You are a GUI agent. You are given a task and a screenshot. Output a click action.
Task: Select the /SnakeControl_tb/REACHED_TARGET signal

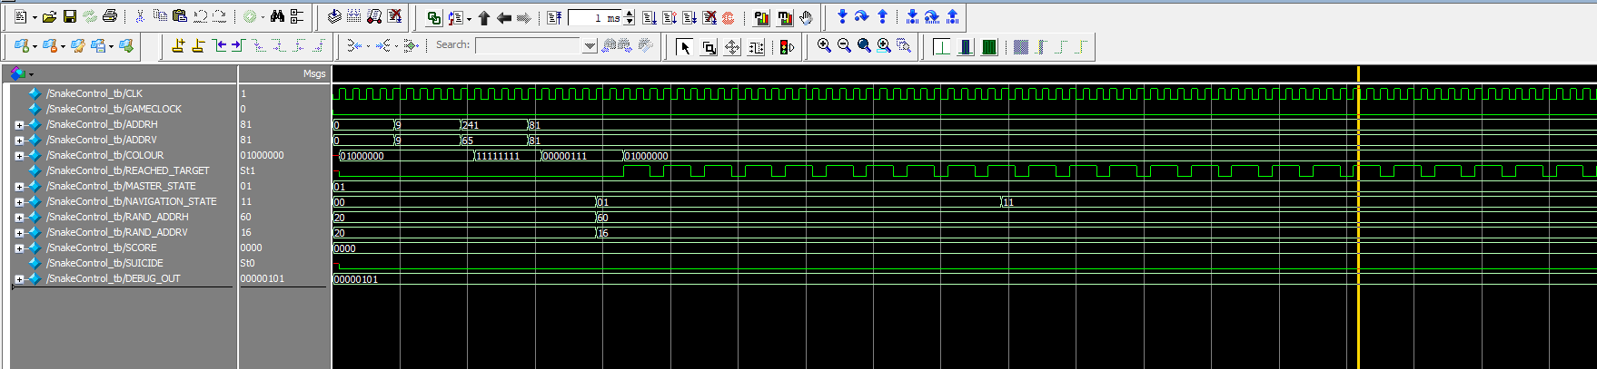coord(128,170)
